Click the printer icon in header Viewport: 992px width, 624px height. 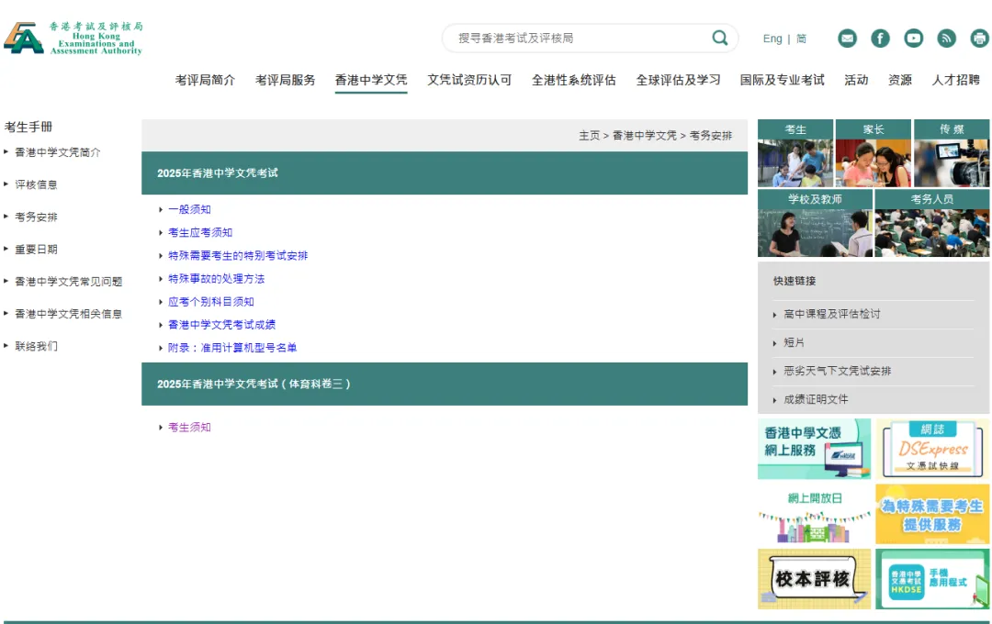tap(979, 39)
